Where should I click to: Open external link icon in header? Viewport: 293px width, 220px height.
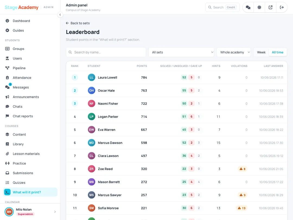pyautogui.click(x=270, y=7)
